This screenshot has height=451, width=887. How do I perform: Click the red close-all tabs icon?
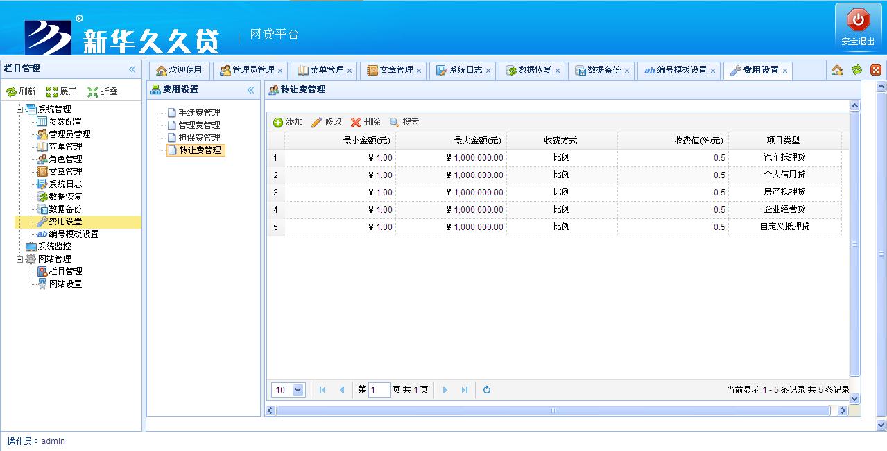point(875,70)
